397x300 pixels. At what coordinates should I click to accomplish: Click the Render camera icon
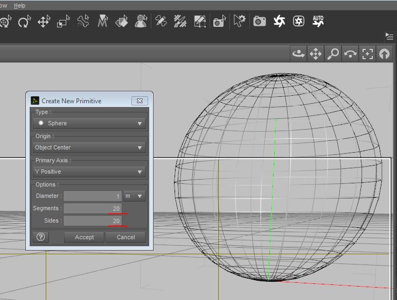[260, 22]
